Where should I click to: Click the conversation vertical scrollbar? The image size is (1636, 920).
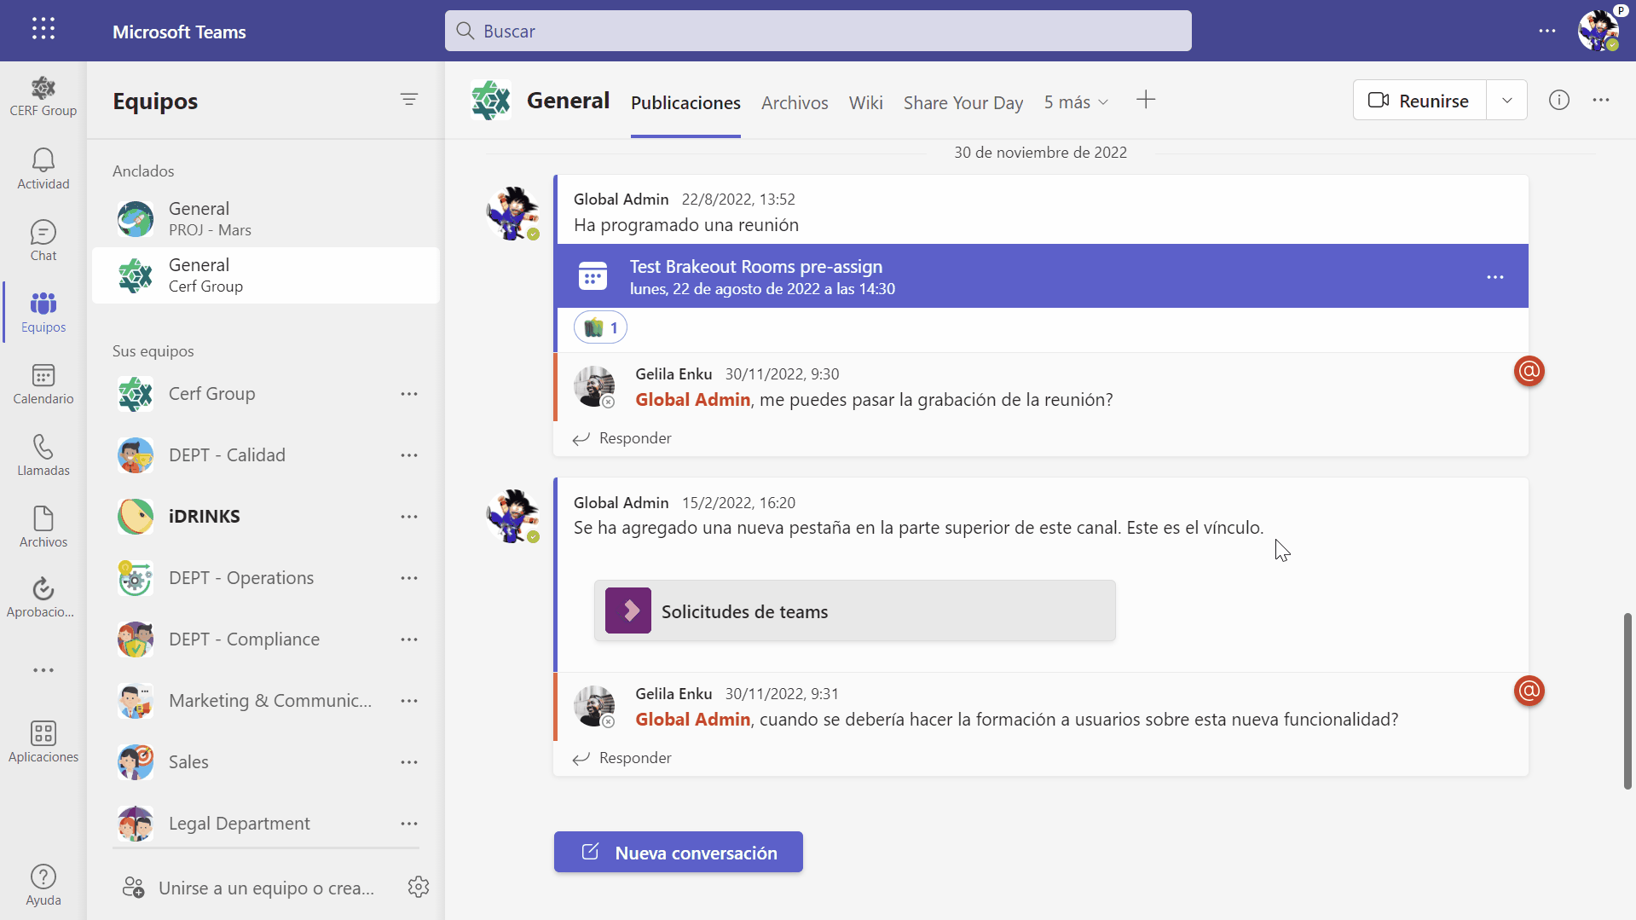pyautogui.click(x=1627, y=700)
